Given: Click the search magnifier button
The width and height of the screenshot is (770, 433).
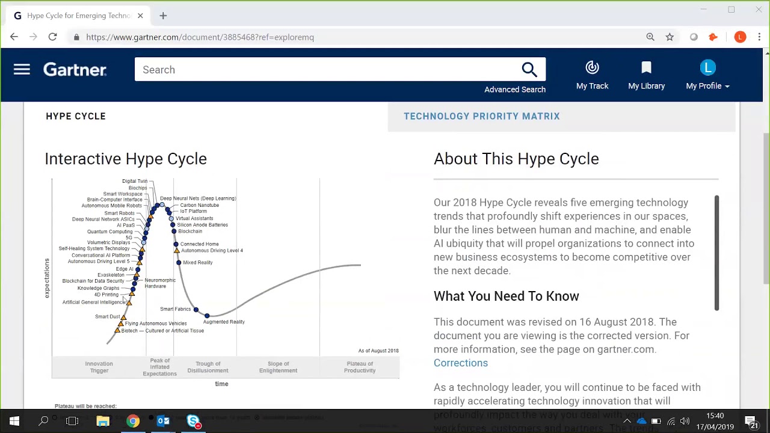Looking at the screenshot, I should pyautogui.click(x=529, y=70).
